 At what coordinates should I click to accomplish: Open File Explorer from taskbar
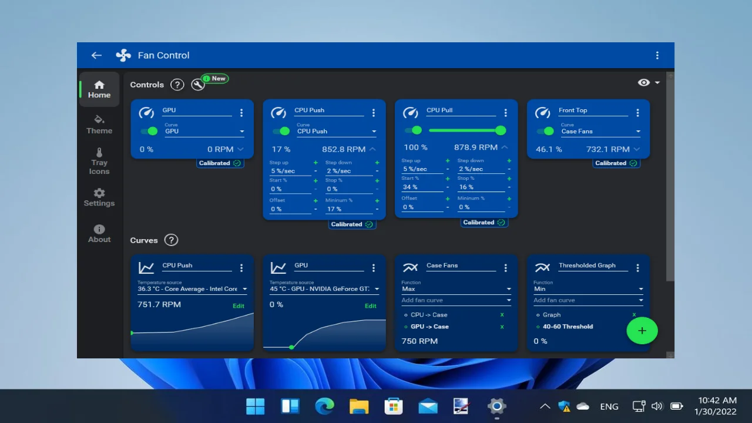click(359, 406)
